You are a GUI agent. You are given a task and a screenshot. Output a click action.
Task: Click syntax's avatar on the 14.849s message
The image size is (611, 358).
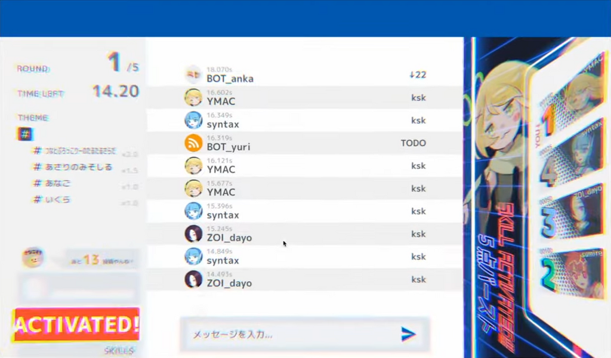tap(193, 257)
